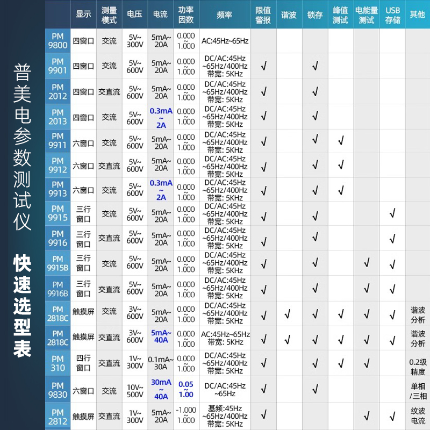Select blue 0.3mA~2A current for PM 9913

[161, 190]
